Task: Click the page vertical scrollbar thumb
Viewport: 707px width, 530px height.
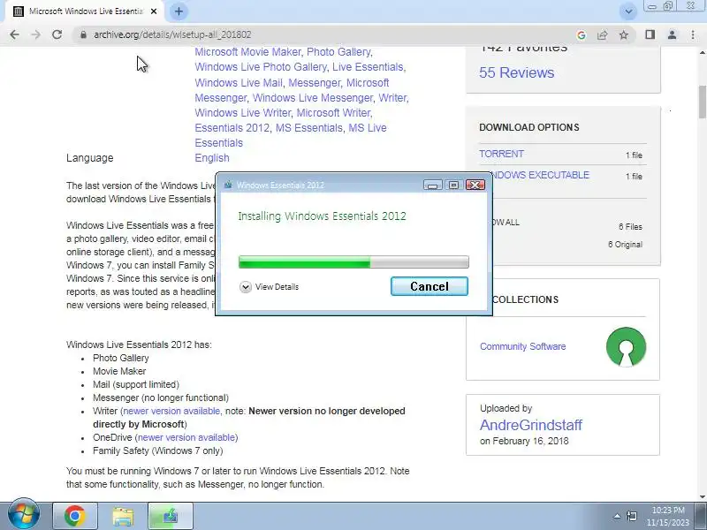Action: coord(702,102)
